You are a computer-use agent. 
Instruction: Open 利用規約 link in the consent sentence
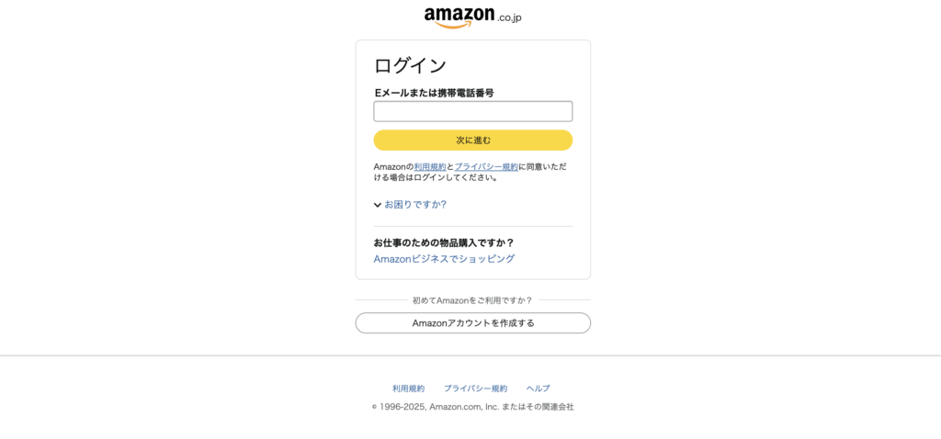[x=430, y=167]
